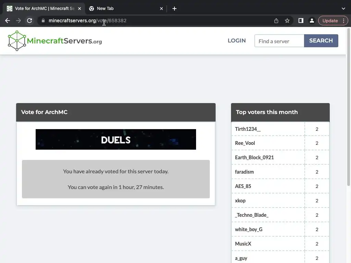Switch to the New Tab tab
351x263 pixels.
coord(126,9)
